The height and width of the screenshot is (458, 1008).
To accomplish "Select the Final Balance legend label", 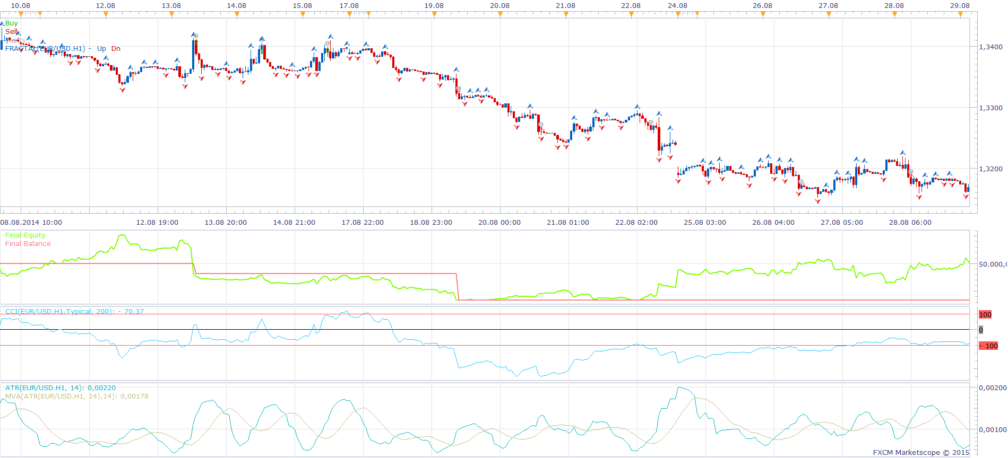I will click(x=28, y=244).
